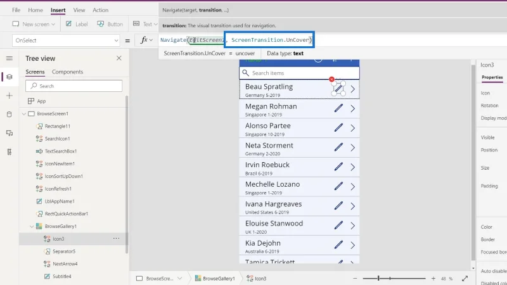Switch to the View tab

pyautogui.click(x=79, y=10)
